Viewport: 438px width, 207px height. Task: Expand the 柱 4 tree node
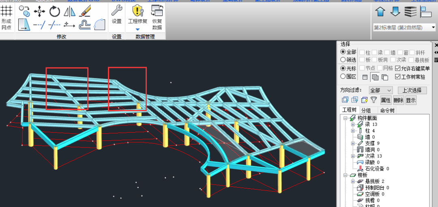[353, 131]
